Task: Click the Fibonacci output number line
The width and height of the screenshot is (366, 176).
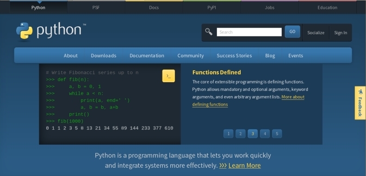Action: (110, 128)
